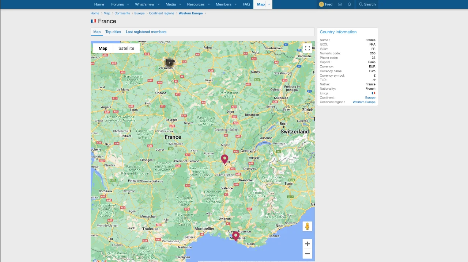Expand the Members menu arrow
Viewport: 468px width, 262px height.
[235, 4]
